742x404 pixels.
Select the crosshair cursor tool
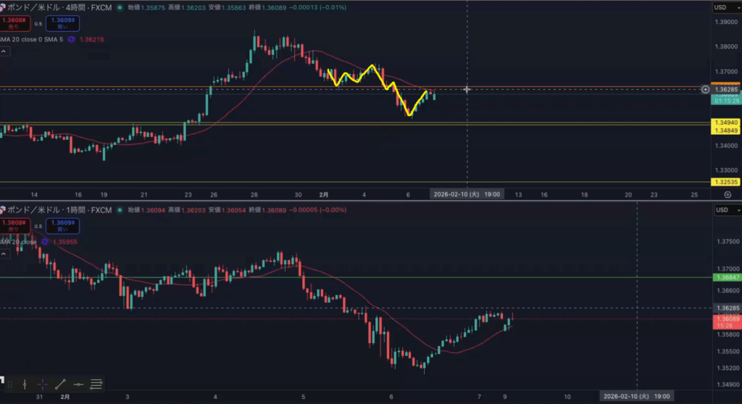tap(43, 384)
